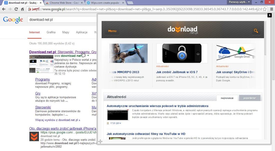Close the Chrome Web Store tab
This screenshot has width=275, height=151.
pos(82,3)
